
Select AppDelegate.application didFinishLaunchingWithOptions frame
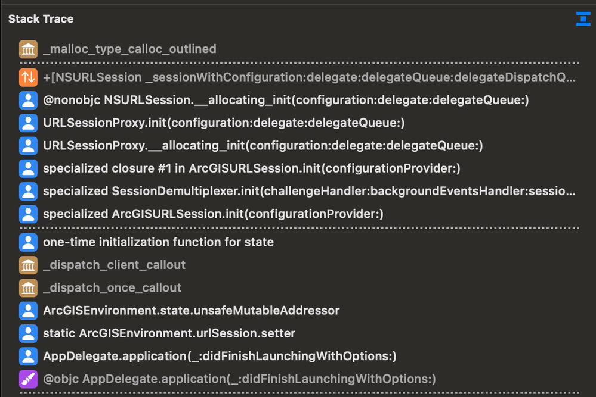pos(220,356)
